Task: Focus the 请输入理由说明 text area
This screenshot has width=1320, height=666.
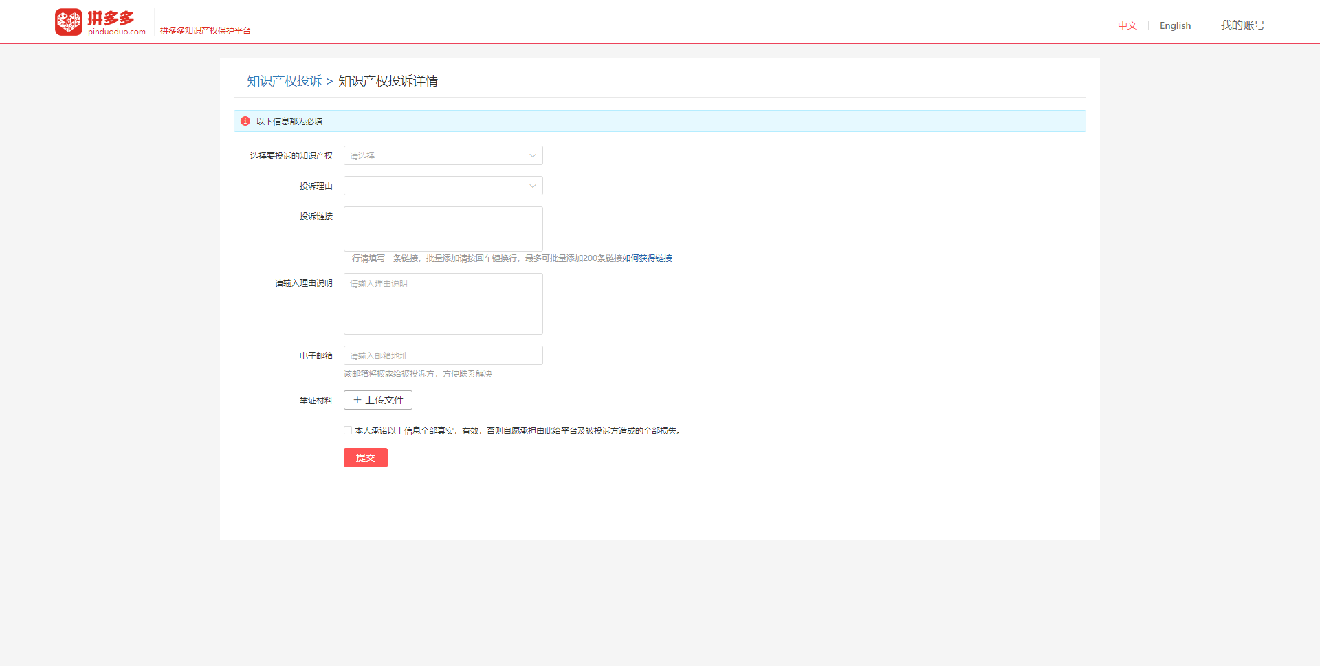Action: pyautogui.click(x=443, y=304)
